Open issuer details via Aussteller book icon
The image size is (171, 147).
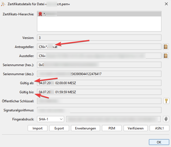click(166, 56)
